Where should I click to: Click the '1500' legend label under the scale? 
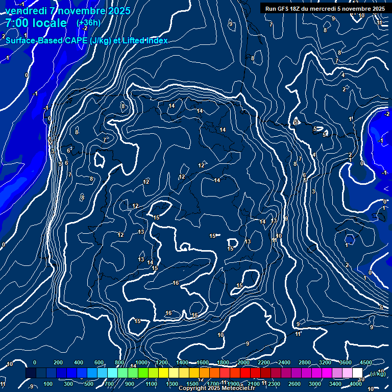click(x=192, y=384)
